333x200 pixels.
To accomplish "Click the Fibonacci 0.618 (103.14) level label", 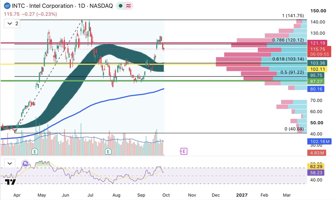I will (288, 59).
